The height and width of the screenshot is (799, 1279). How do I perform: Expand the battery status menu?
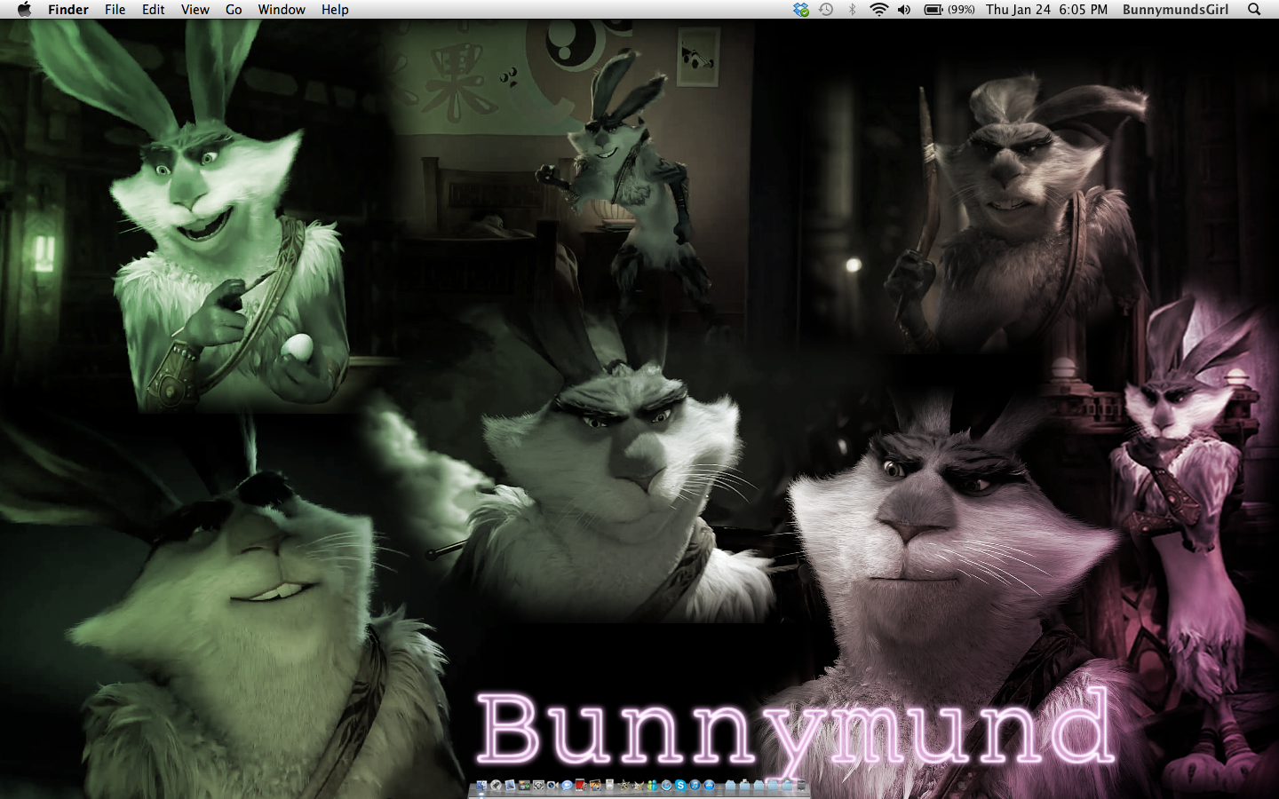[x=949, y=10]
